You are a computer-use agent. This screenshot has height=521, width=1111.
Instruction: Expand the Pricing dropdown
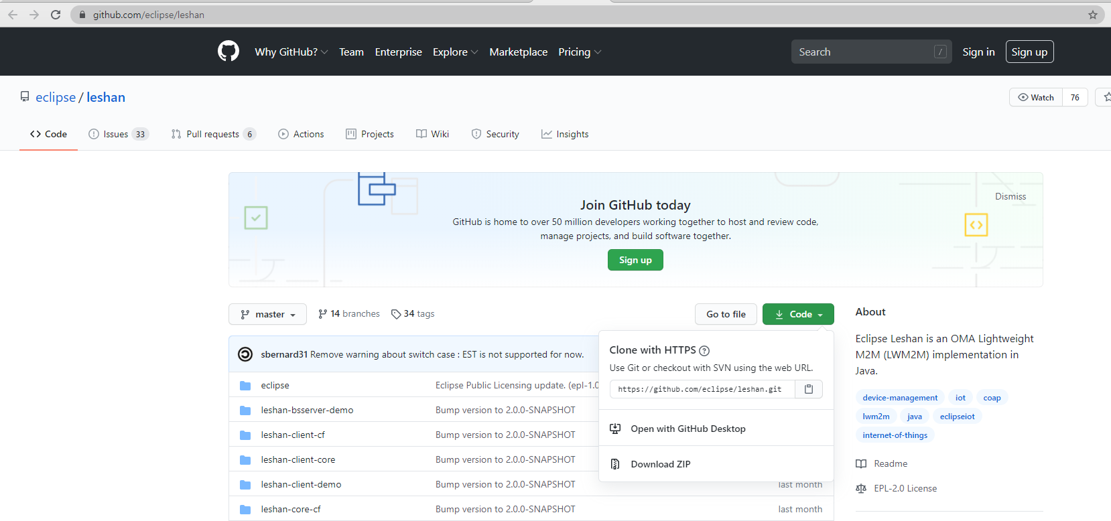(x=580, y=52)
